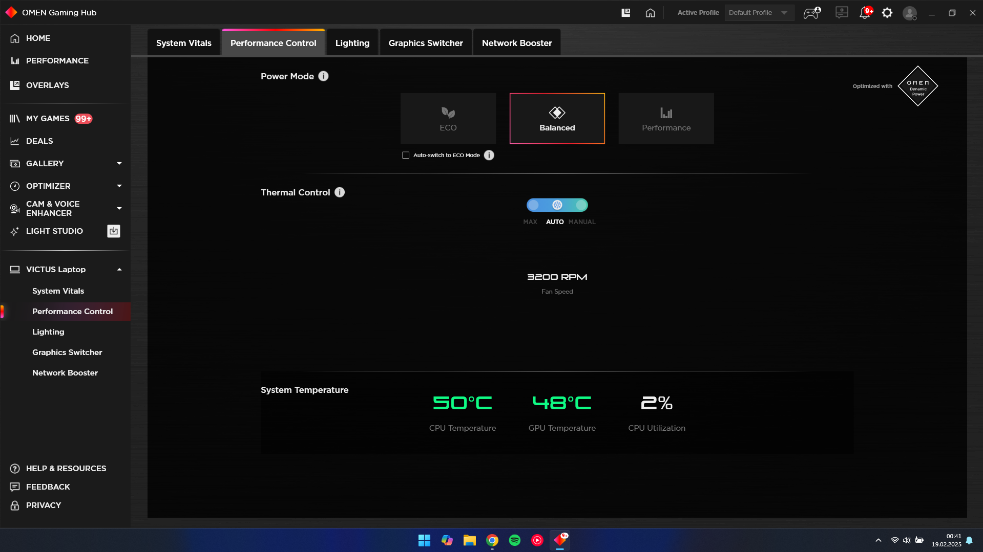
Task: Click the OMEN Dynamic Power logo
Action: pyautogui.click(x=918, y=86)
